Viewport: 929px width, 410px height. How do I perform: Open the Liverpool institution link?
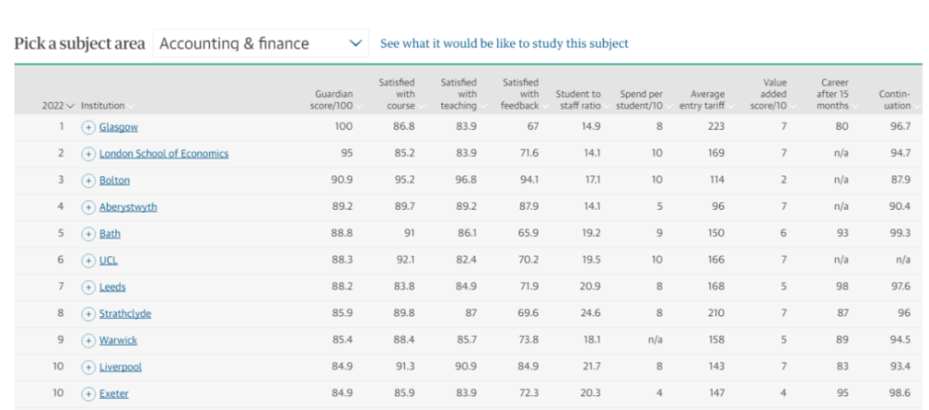[120, 367]
